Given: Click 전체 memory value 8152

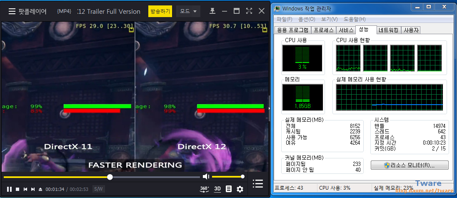Looking at the screenshot, I should (x=355, y=126).
